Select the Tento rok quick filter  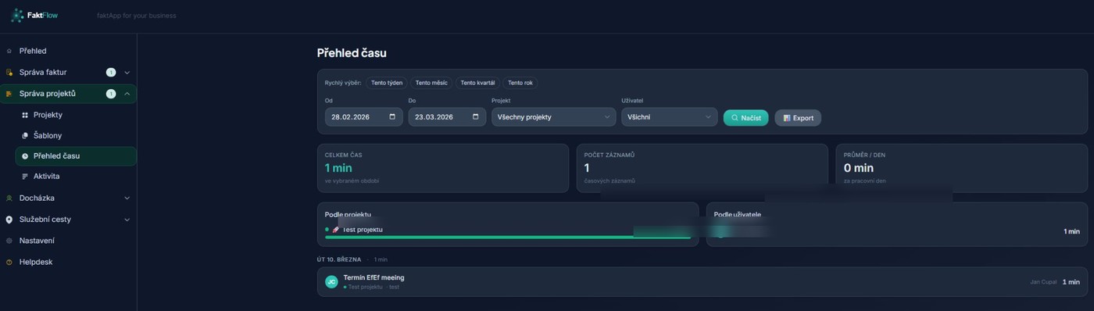click(x=520, y=83)
